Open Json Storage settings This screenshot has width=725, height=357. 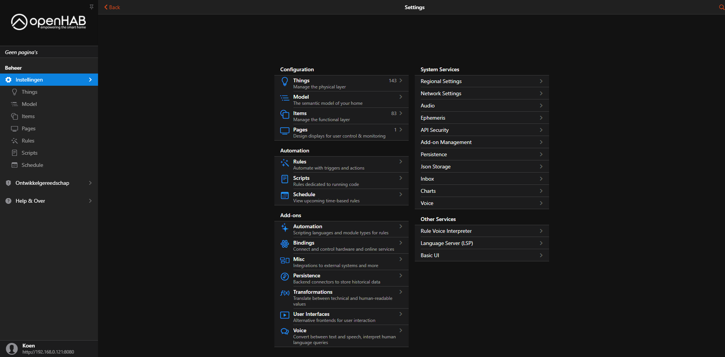point(482,166)
